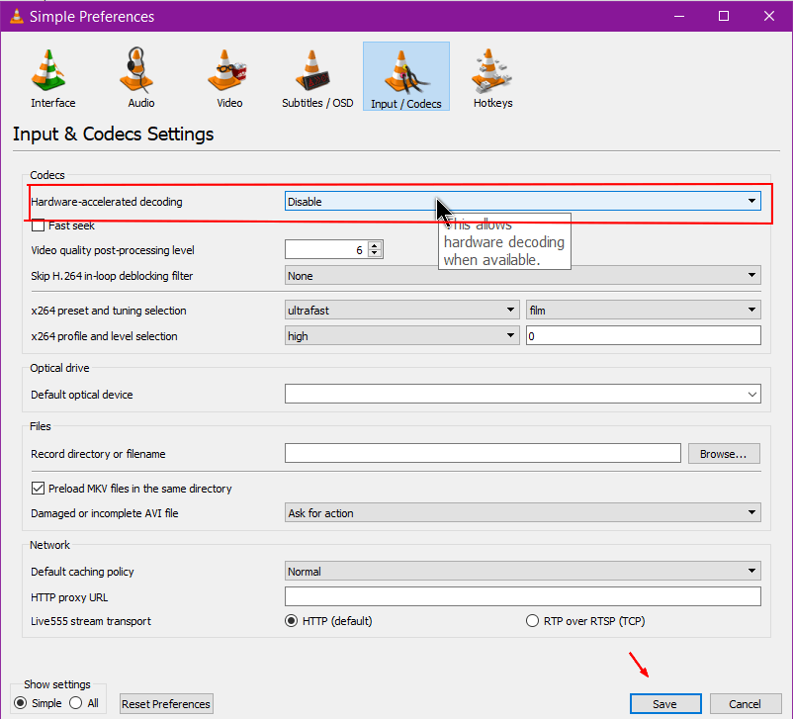
Task: Click Reset Preferences button
Action: click(x=166, y=704)
